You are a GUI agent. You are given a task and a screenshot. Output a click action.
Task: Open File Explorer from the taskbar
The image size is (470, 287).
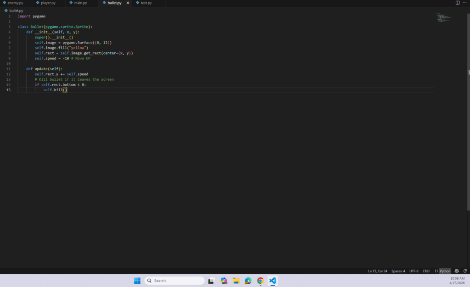(x=236, y=281)
